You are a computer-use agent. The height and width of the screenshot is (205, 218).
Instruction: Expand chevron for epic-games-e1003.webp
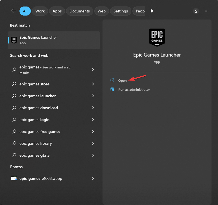pos(93,178)
